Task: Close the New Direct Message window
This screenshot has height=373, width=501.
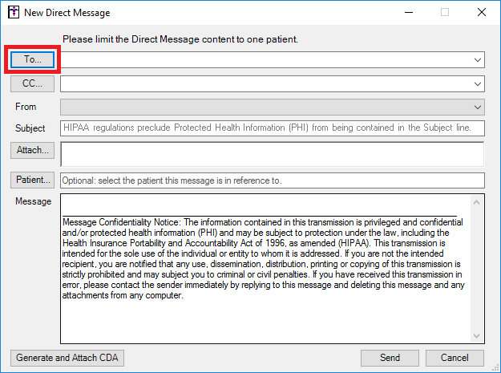Action: click(482, 13)
